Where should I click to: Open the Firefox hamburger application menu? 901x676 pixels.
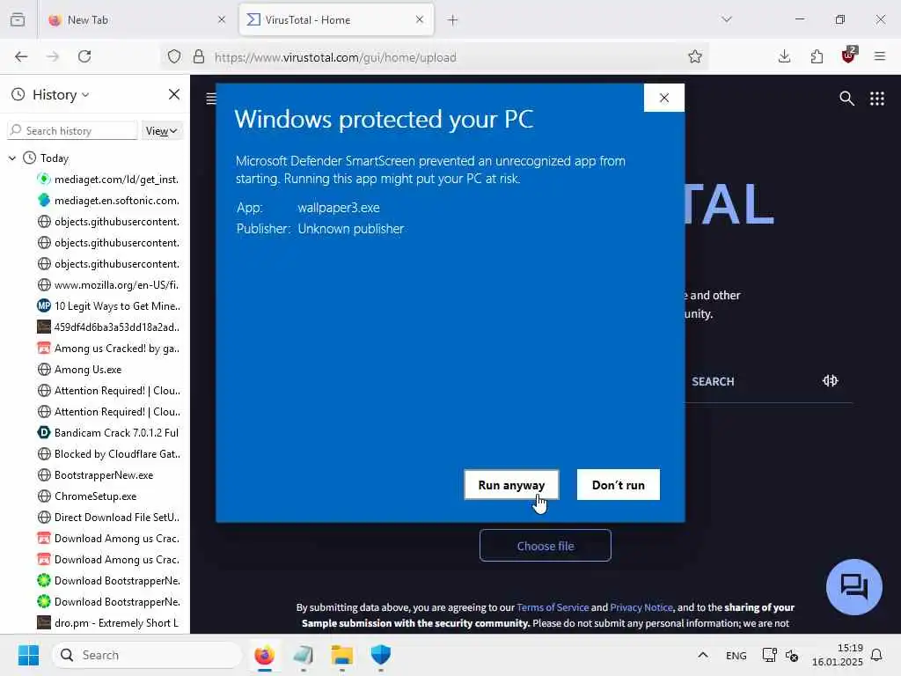pyautogui.click(x=880, y=56)
